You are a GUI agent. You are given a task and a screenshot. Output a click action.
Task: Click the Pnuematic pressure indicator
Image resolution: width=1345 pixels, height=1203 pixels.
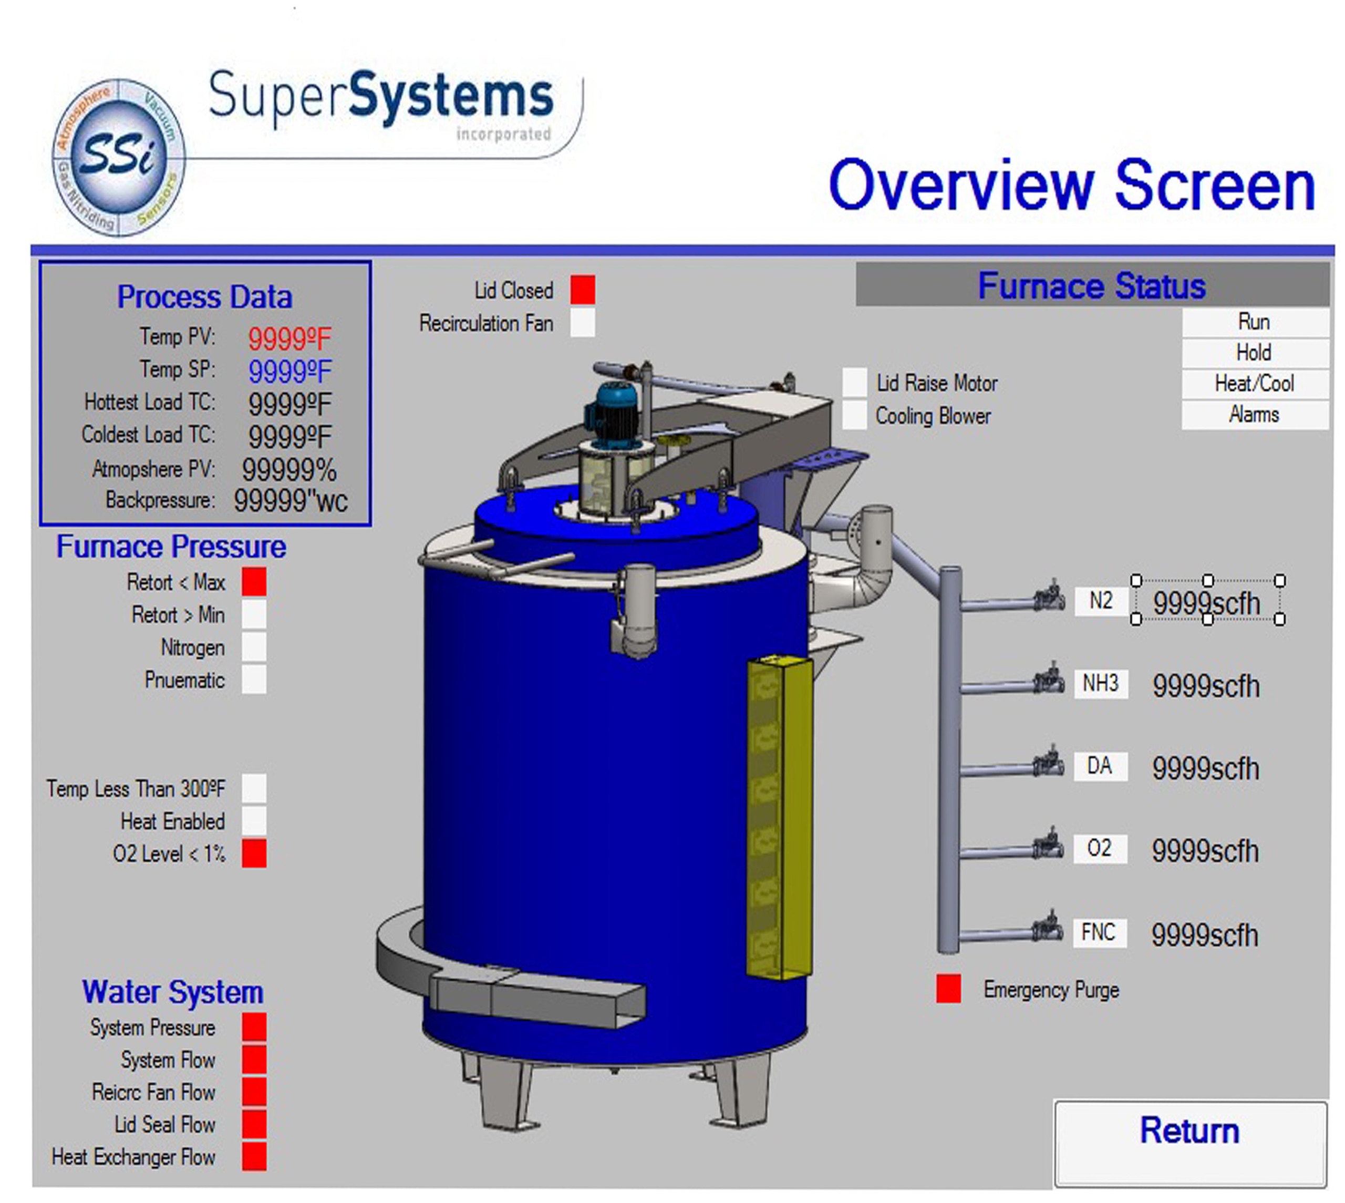click(x=254, y=679)
